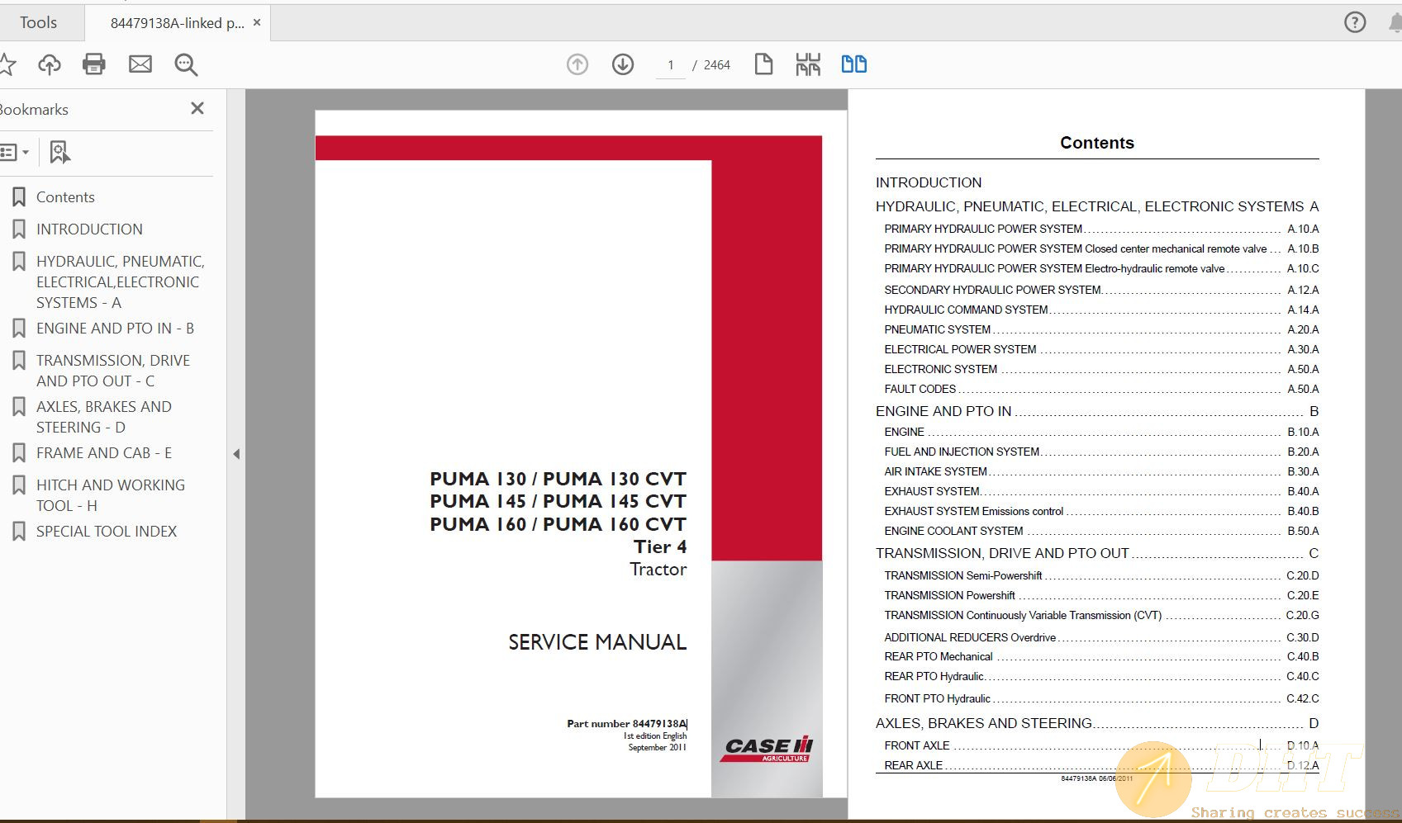Image resolution: width=1402 pixels, height=823 pixels.
Task: Click the Part number 84479138A text
Action: click(626, 724)
